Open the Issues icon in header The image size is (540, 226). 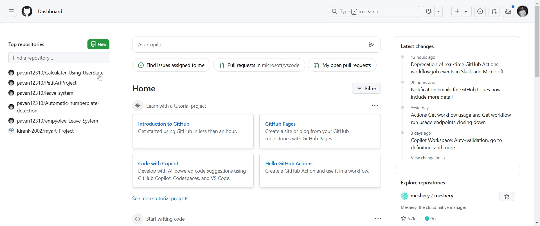[x=480, y=12]
